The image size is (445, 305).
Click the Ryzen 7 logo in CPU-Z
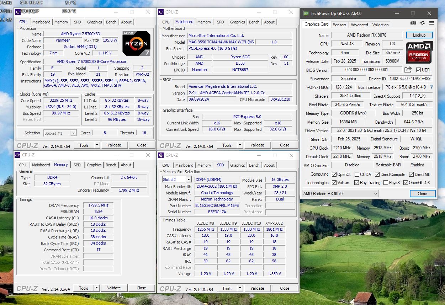click(136, 43)
